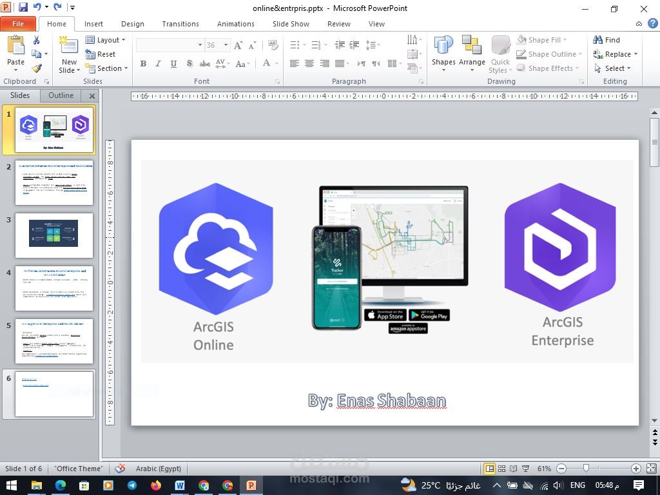Click the zoom slider handle
Screen dimensions: 660x495
point(586,468)
